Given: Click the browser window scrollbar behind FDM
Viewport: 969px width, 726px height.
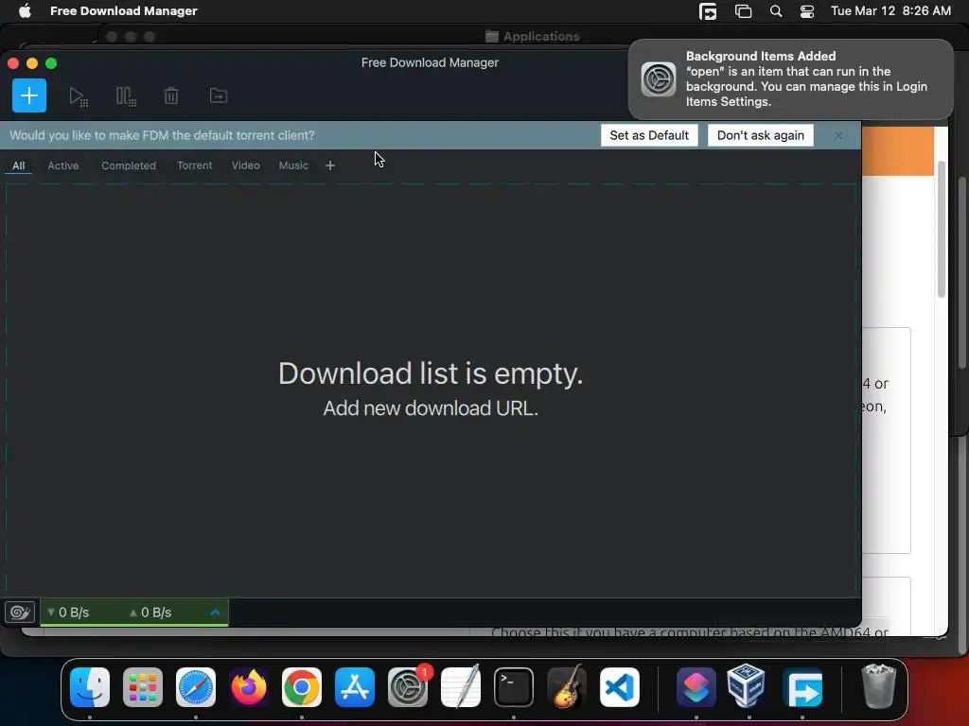Looking at the screenshot, I should [x=942, y=229].
